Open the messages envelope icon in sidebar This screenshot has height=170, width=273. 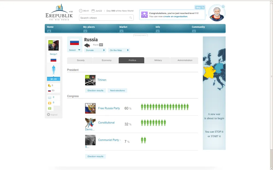[x=50, y=97]
